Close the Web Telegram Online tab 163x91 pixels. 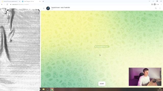pyautogui.click(x=40, y=2)
